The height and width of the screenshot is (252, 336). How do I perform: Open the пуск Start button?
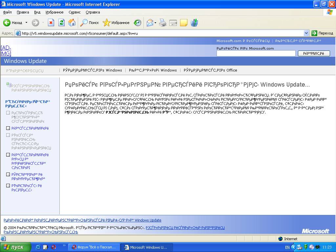point(15,247)
